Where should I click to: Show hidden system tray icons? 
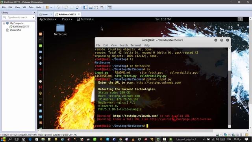coord(204,139)
